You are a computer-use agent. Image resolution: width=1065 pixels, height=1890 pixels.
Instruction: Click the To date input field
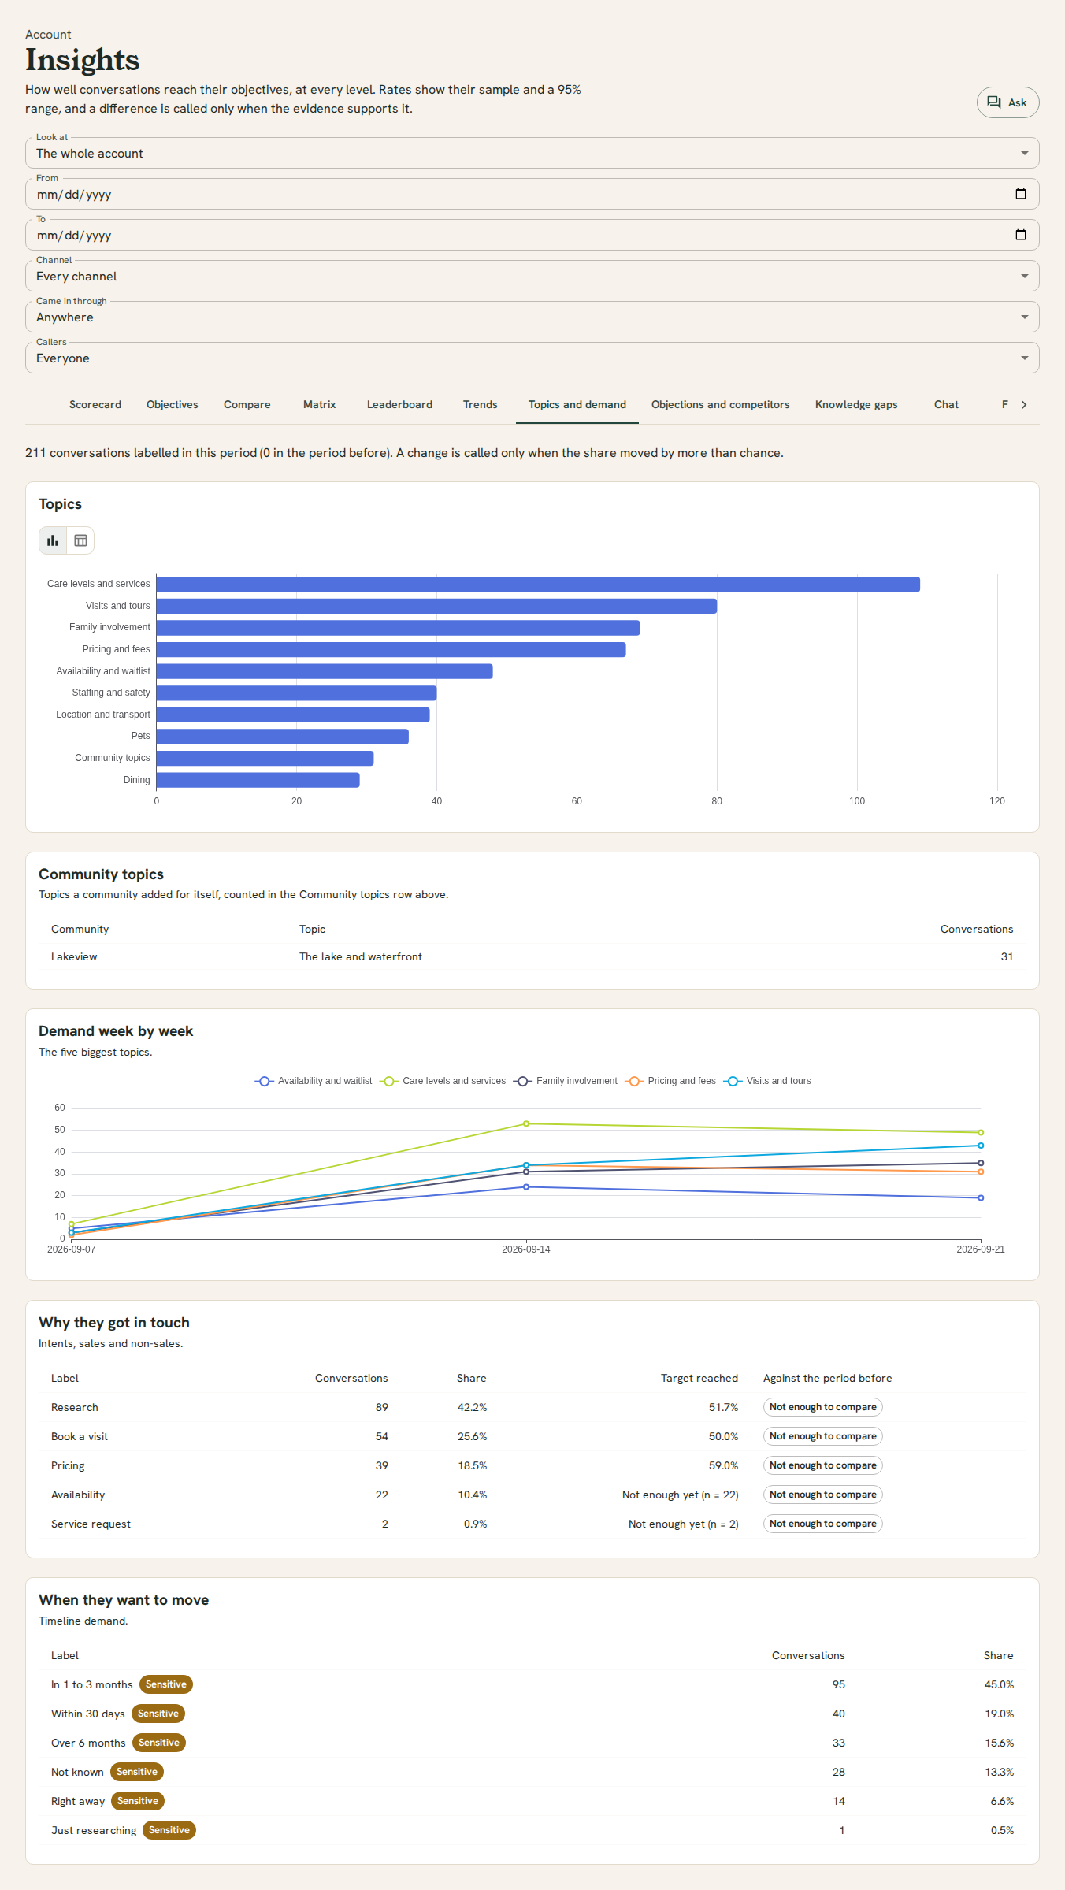[x=532, y=235]
